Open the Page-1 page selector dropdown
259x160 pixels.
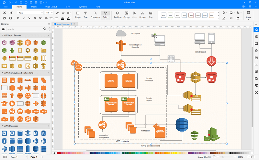26,157
